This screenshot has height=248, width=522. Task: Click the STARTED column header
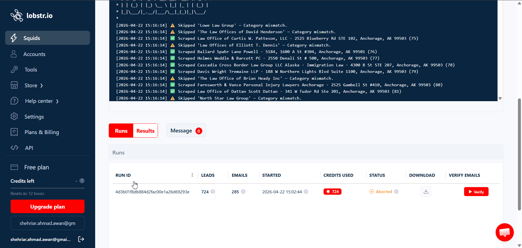point(271,175)
